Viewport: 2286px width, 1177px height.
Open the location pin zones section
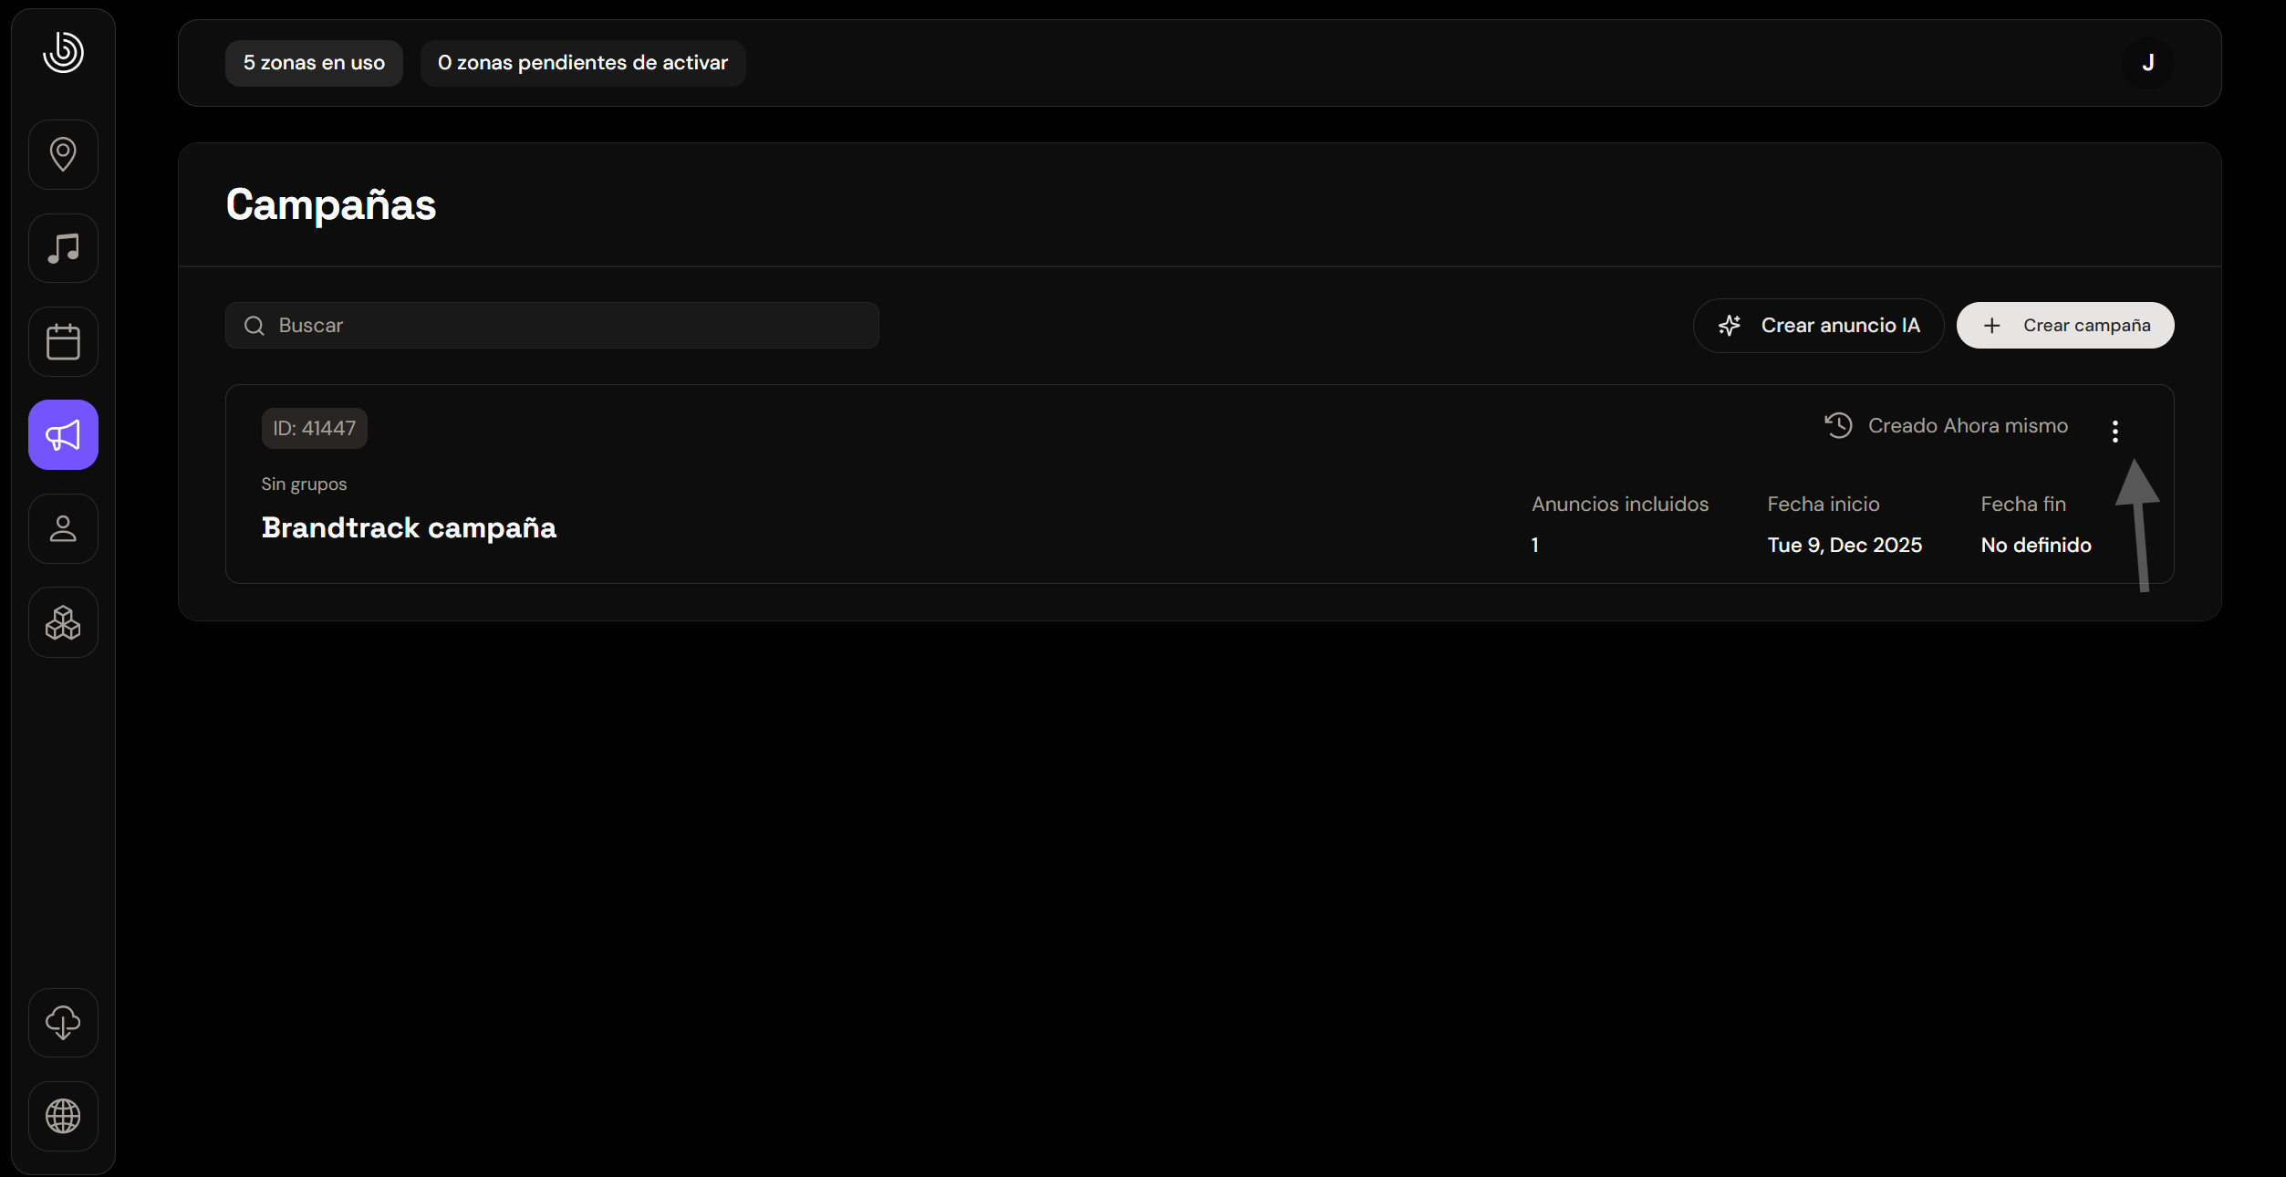pos(63,154)
